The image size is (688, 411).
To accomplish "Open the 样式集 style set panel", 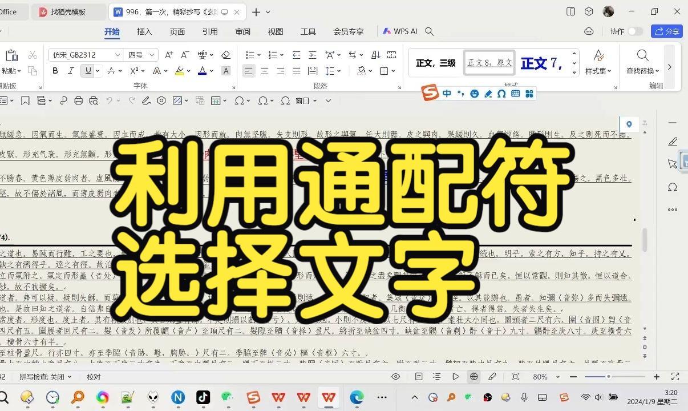I will [x=598, y=62].
